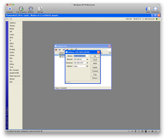Click the green status indicator in WinBox toolbar
The height and width of the screenshot is (140, 166).
coord(157,19)
